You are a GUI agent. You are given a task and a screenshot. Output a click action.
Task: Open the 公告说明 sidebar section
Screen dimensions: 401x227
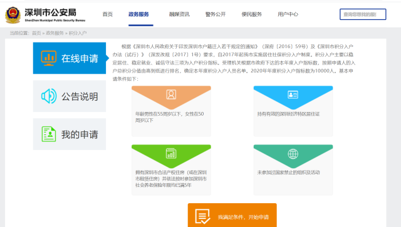coord(70,96)
